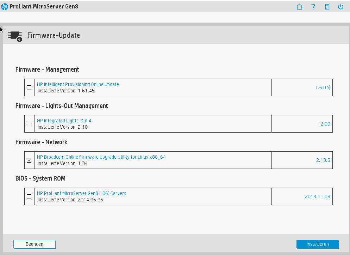Click the Beenden button

pos(35,244)
